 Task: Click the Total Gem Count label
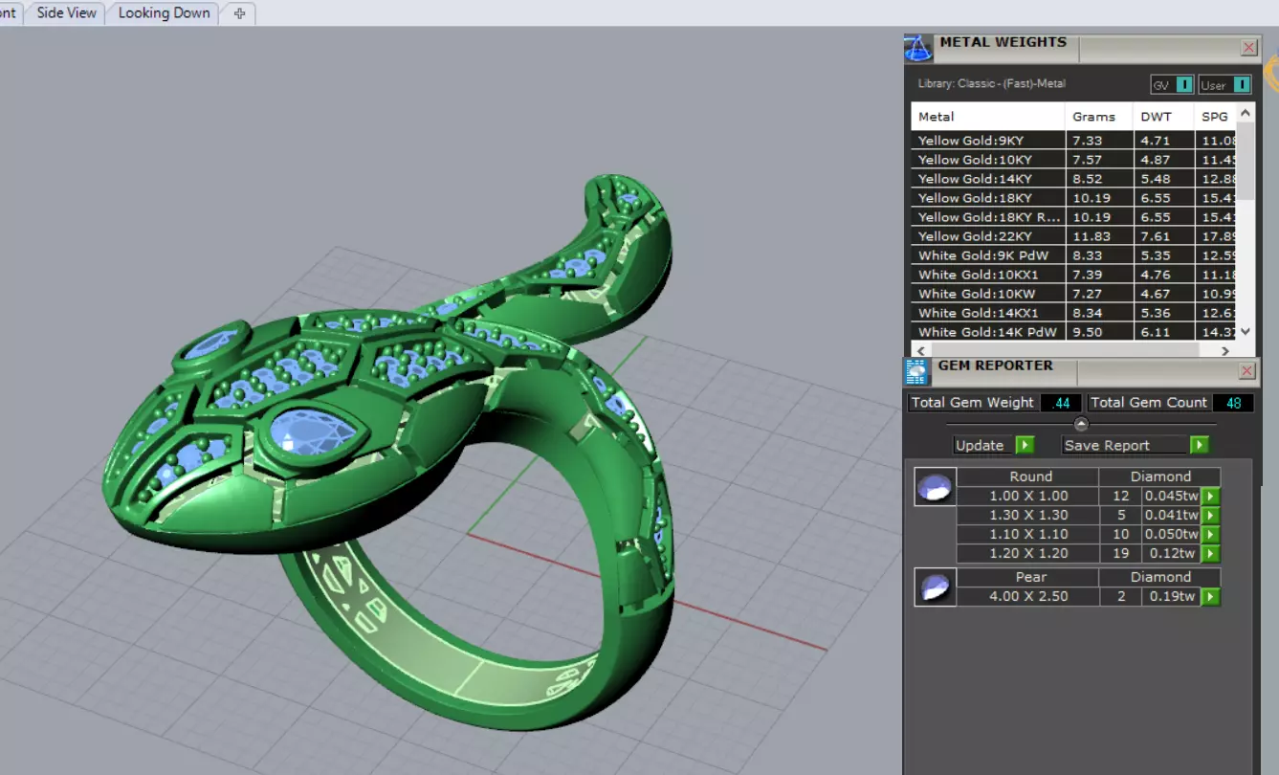coord(1149,403)
